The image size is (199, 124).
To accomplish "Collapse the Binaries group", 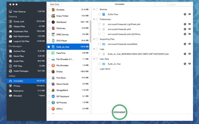I will 94,9.
